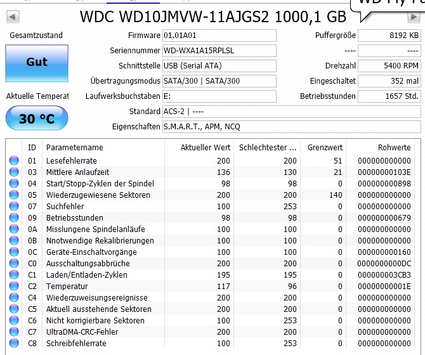Image resolution: width=425 pixels, height=355 pixels.
Task: Click raw value 000000000898
Action: point(384,184)
